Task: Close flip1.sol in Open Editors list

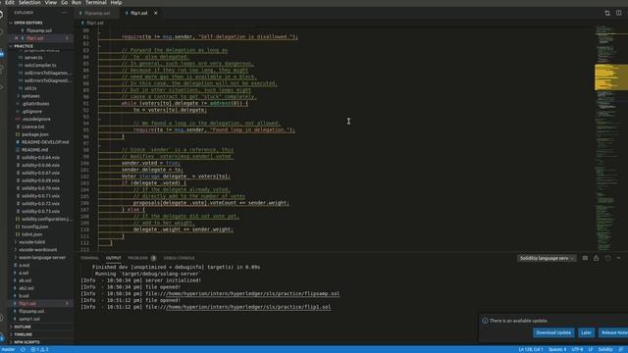Action: tap(17, 38)
